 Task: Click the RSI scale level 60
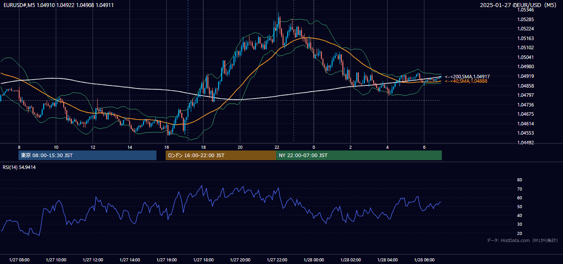(x=519, y=198)
